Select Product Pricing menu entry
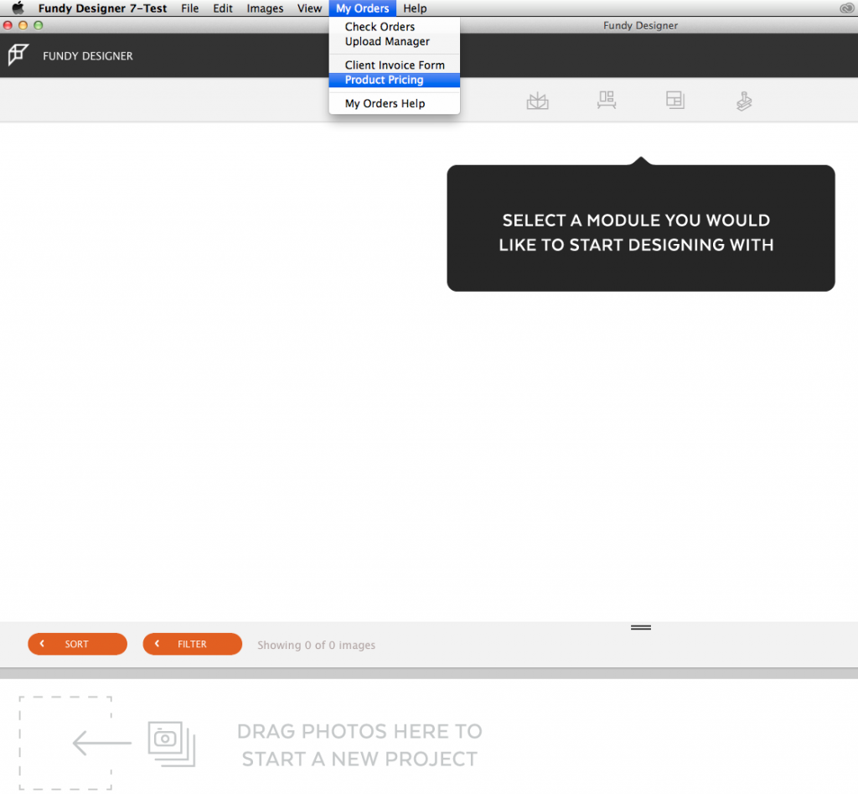This screenshot has width=858, height=794. click(394, 80)
